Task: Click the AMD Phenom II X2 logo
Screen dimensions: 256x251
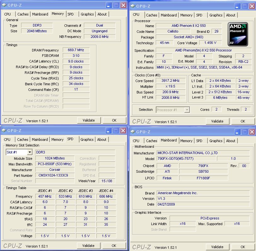Action: click(x=238, y=34)
